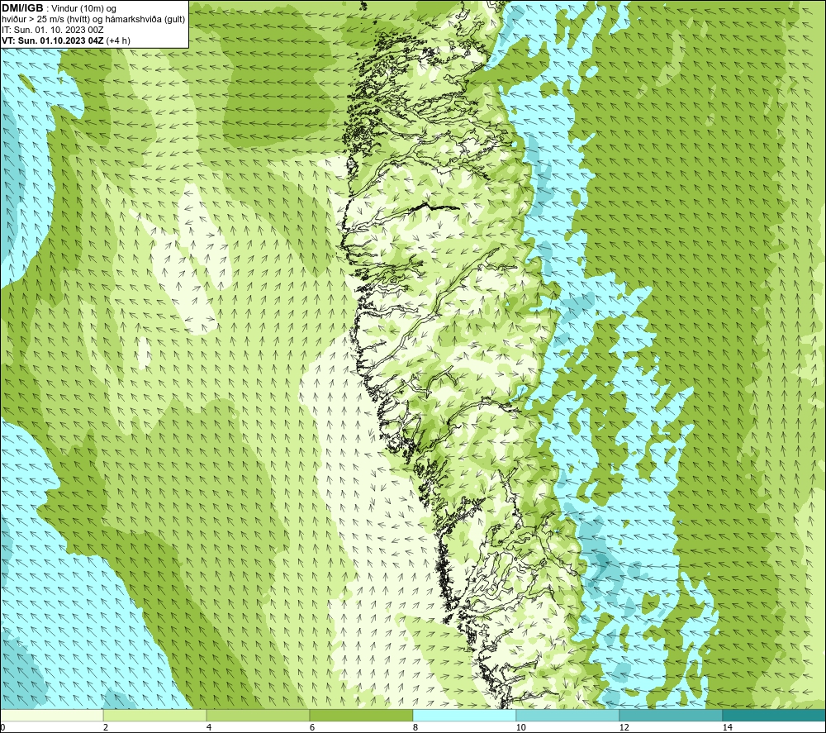Click the 4–6 m/s green scale segment
Screen dimensions: 826x733
tap(258, 715)
